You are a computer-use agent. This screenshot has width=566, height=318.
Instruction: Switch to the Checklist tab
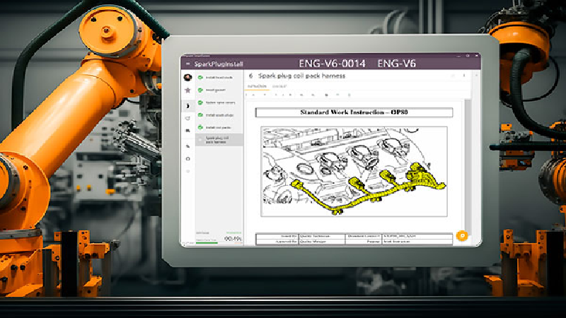[279, 86]
